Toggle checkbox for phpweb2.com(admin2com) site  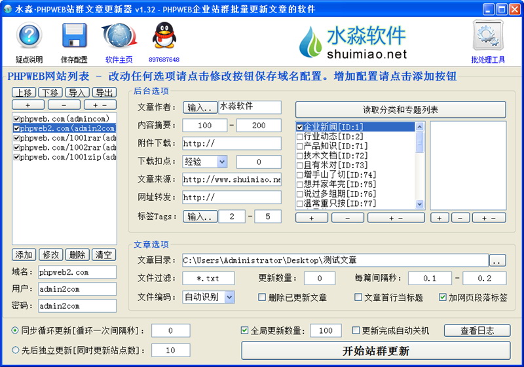coord(16,128)
